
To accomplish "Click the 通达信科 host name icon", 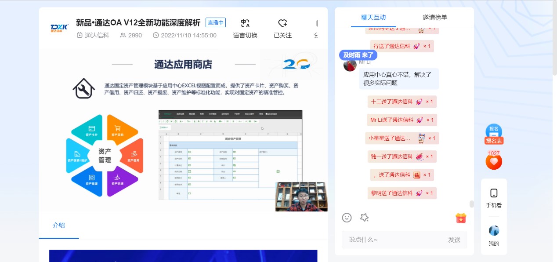I will click(80, 35).
